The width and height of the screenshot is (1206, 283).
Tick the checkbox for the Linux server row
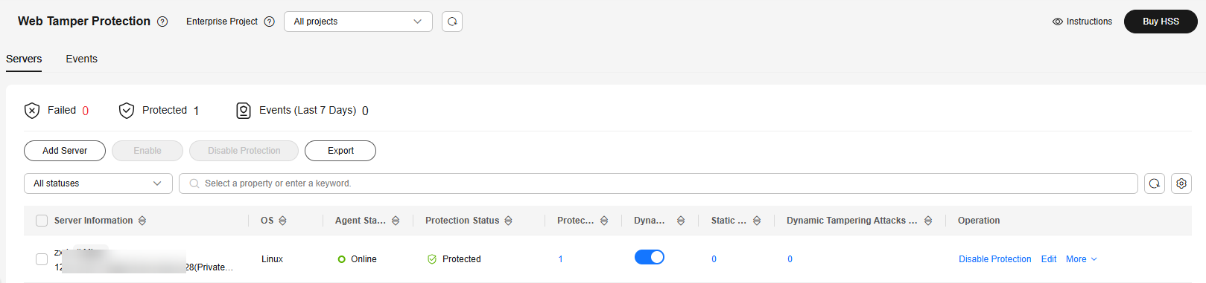click(x=42, y=259)
